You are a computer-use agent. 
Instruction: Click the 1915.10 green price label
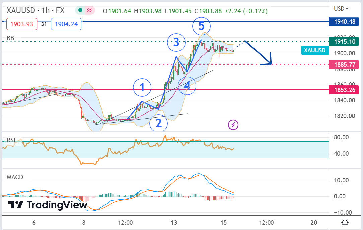[344, 42]
